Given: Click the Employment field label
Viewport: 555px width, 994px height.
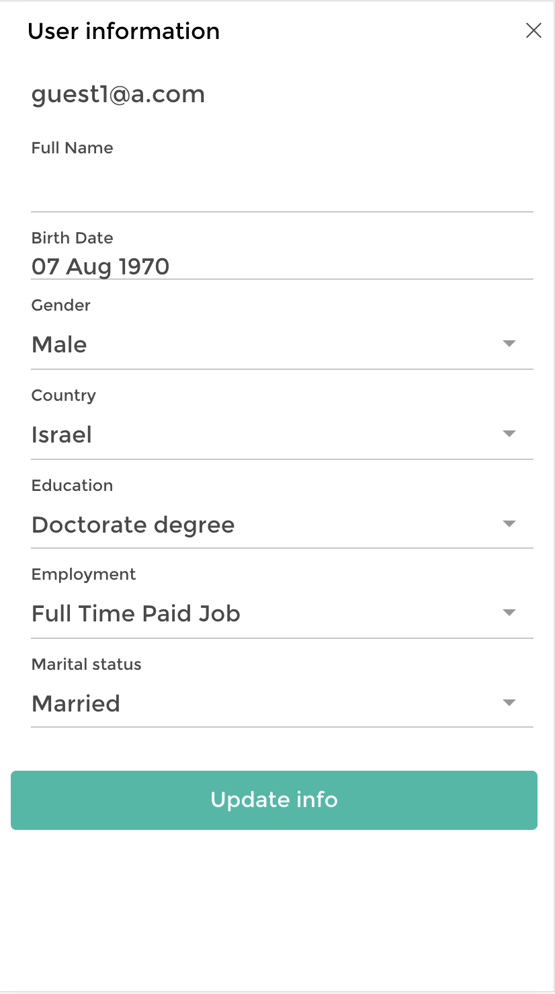Looking at the screenshot, I should click(x=83, y=574).
